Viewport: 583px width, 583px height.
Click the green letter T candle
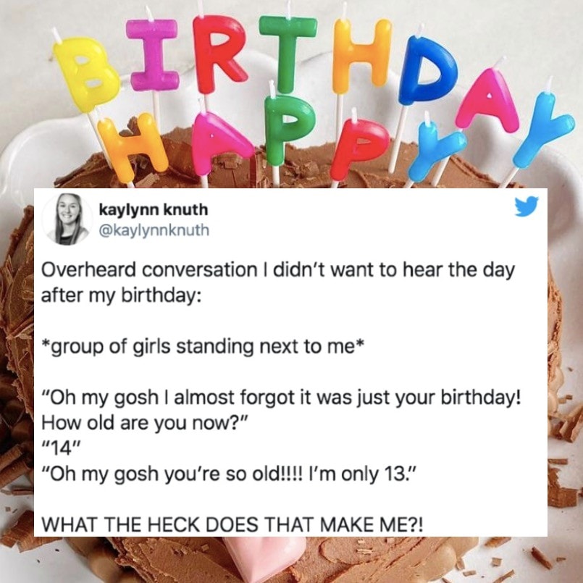(288, 54)
